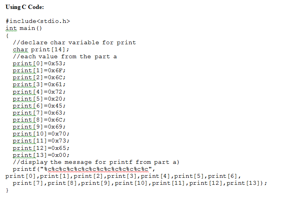Click the print[9]=0x69 assignment
Screen dimensions: 302x198
[39, 127]
